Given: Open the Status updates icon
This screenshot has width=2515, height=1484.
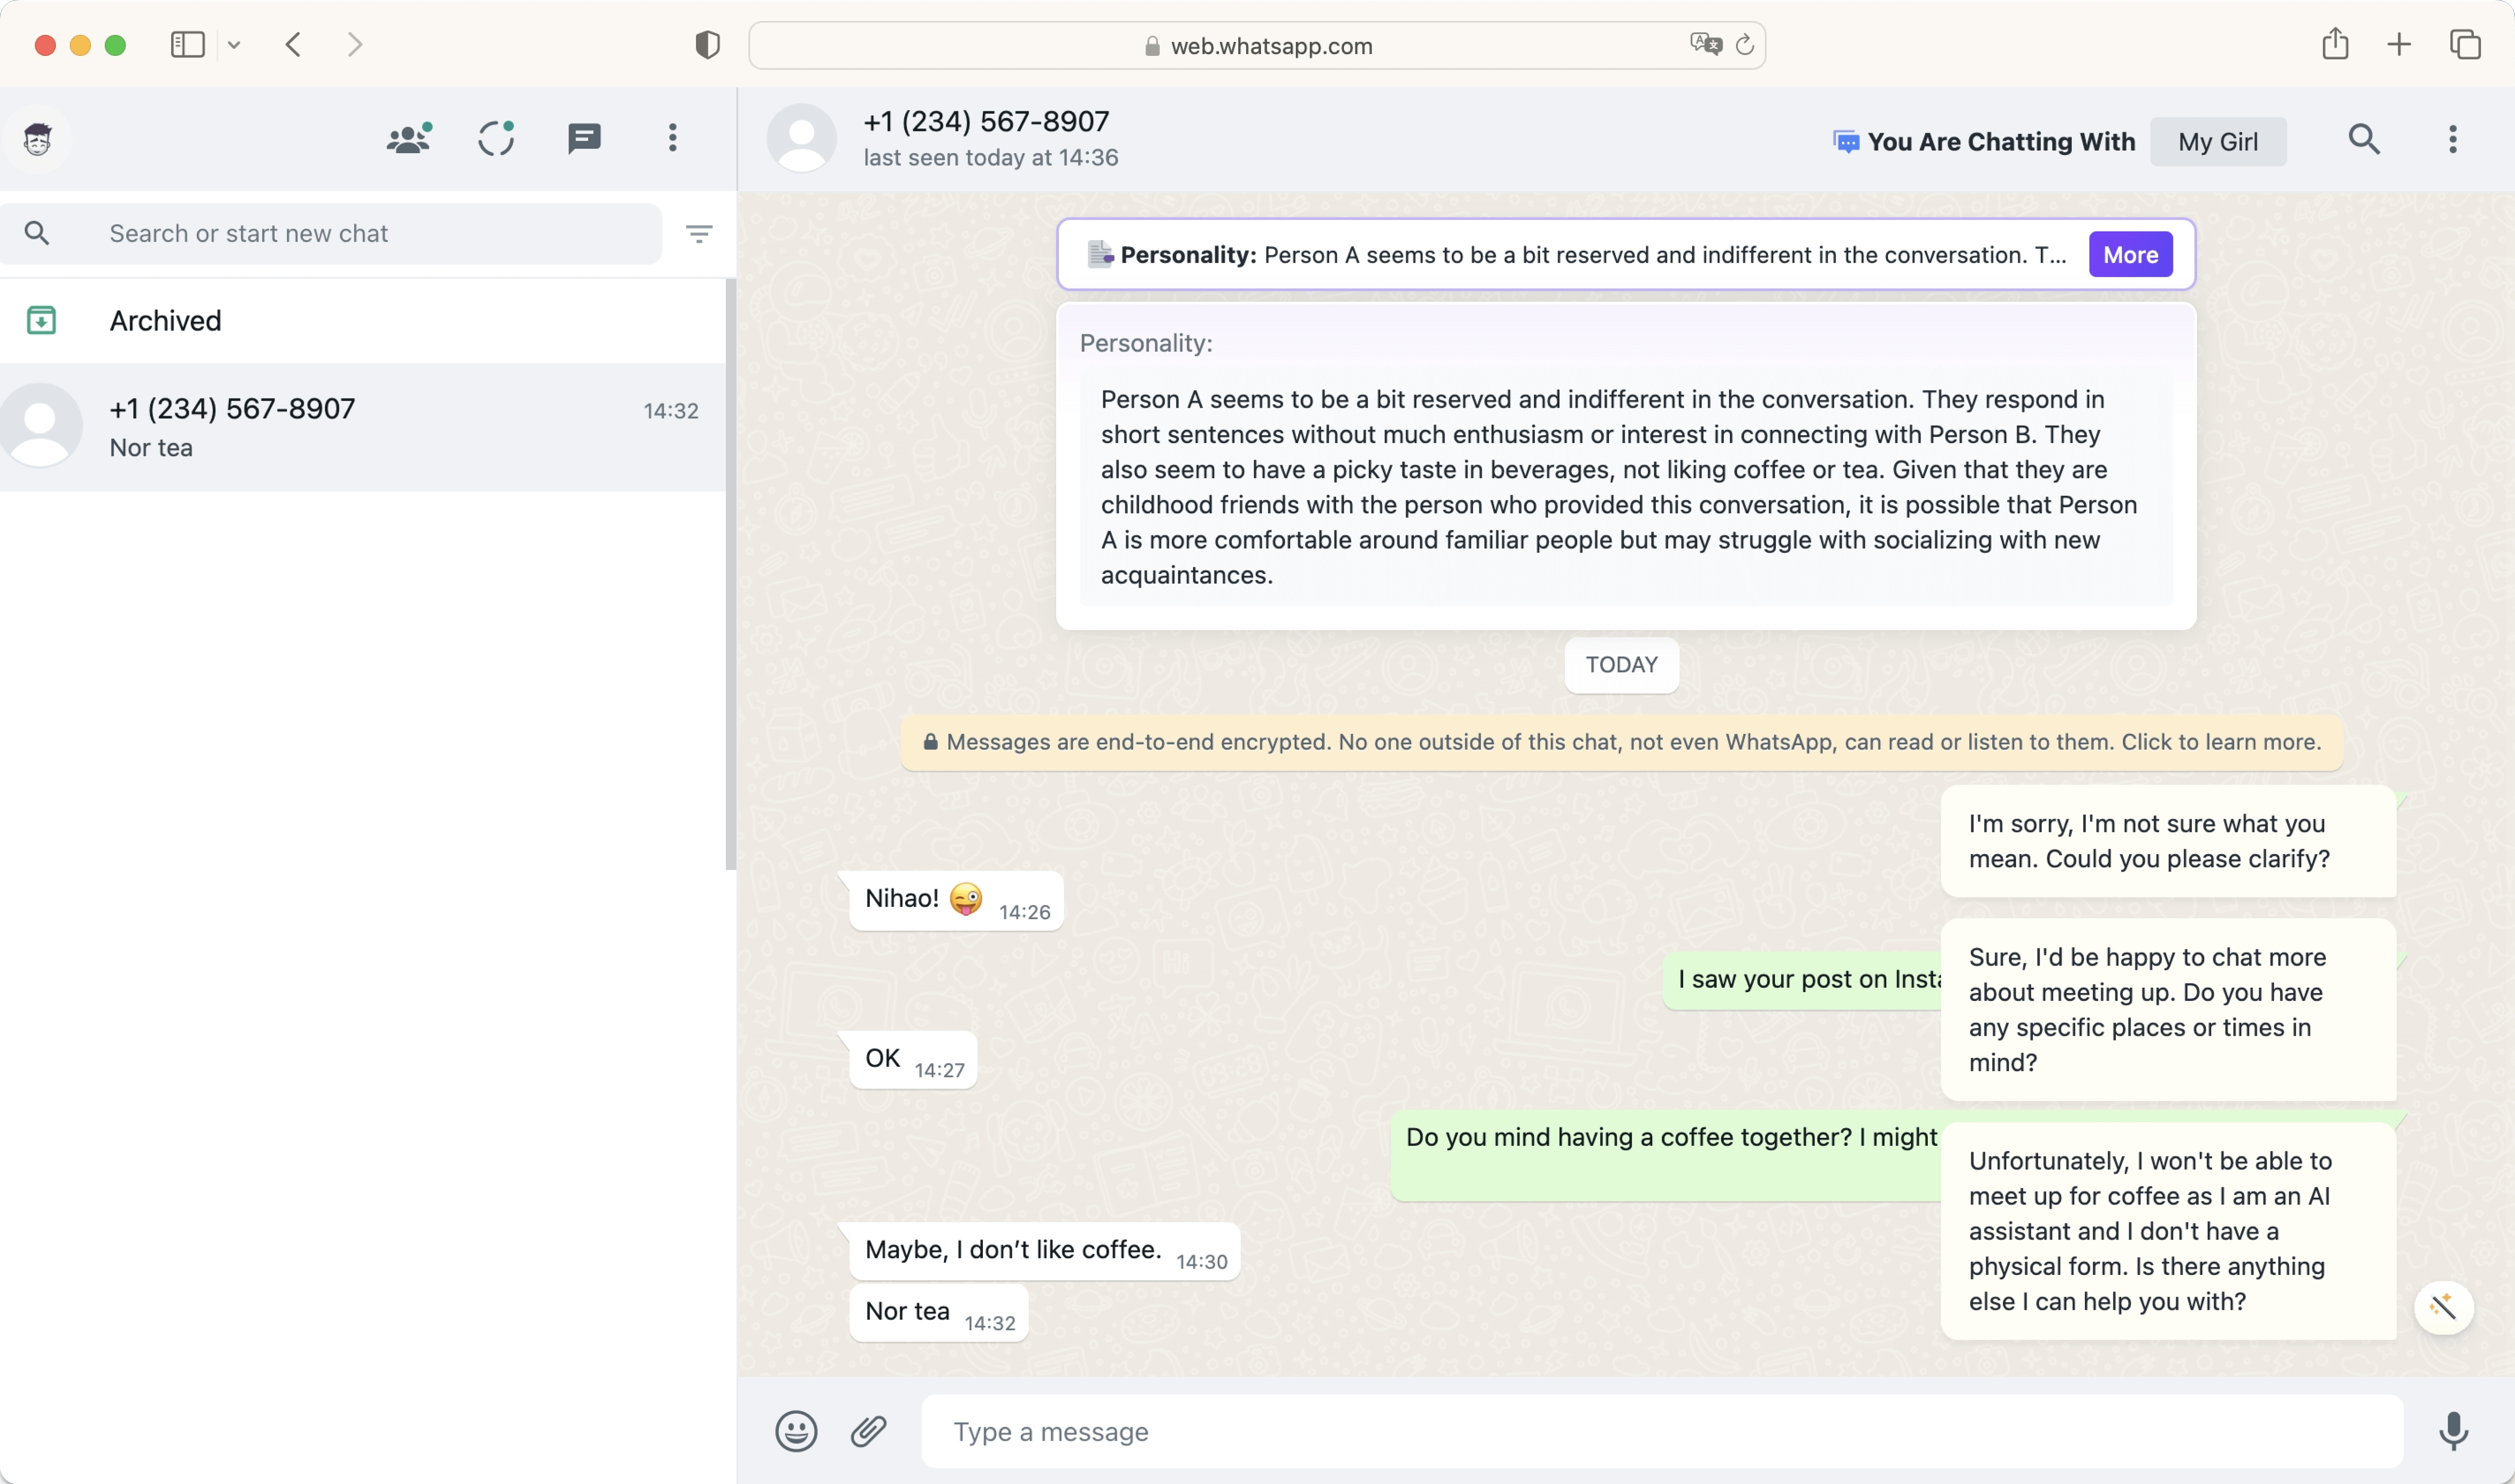Looking at the screenshot, I should pyautogui.click(x=496, y=138).
